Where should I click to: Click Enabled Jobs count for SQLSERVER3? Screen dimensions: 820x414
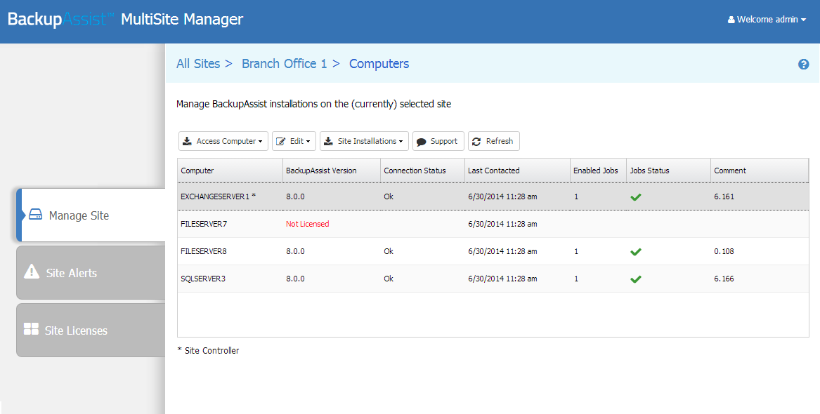(576, 279)
